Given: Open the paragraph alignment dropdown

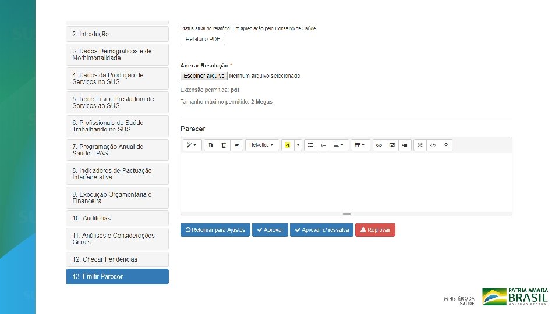Looking at the screenshot, I should [339, 145].
